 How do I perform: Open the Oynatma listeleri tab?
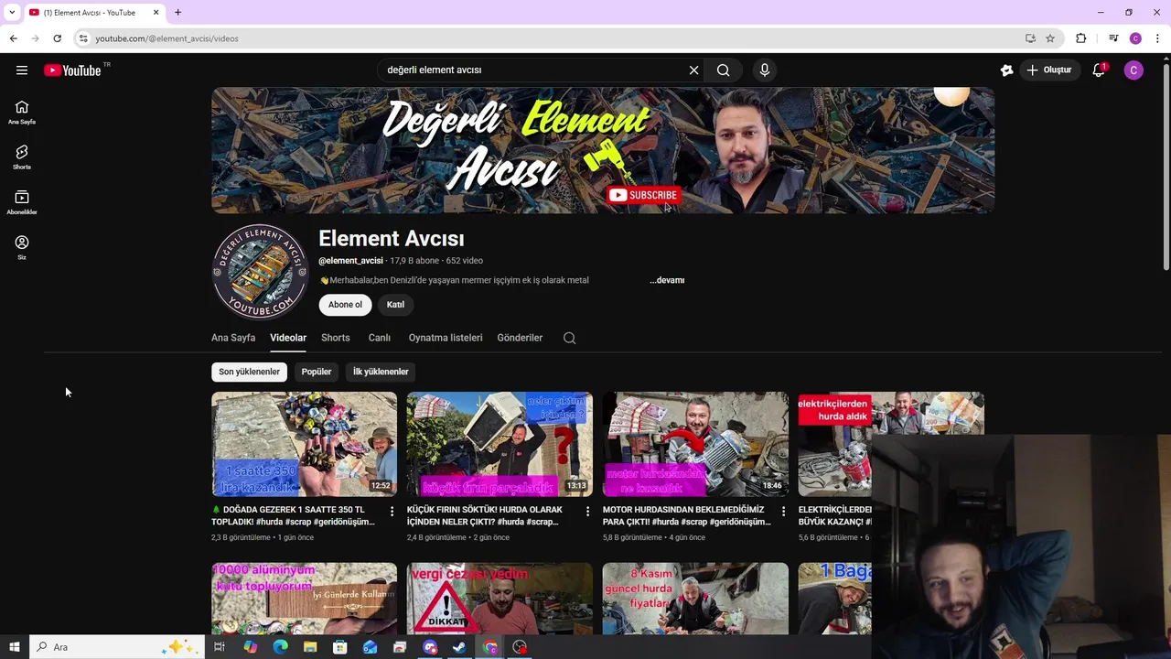[x=446, y=338]
